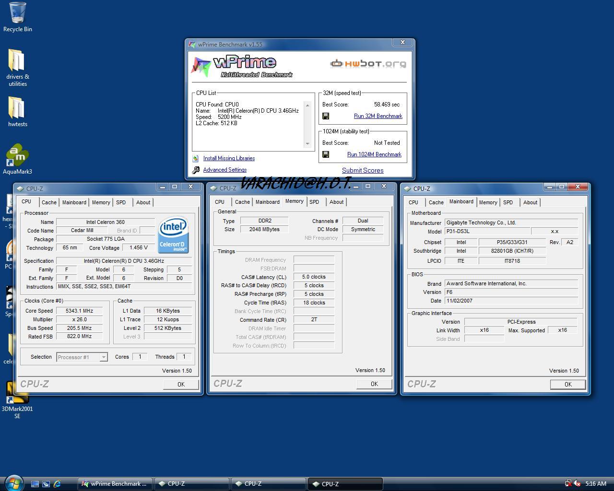The height and width of the screenshot is (491, 614).
Task: Click the left CPU-Z window title icon
Action: point(21,188)
